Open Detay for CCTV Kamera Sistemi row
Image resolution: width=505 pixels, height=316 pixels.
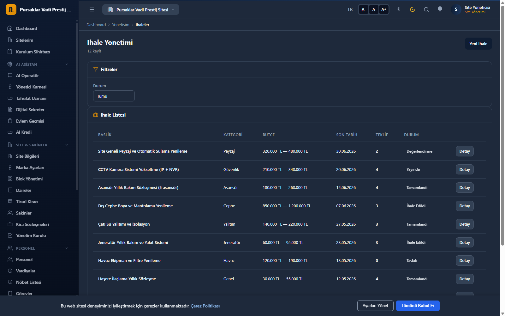(465, 169)
